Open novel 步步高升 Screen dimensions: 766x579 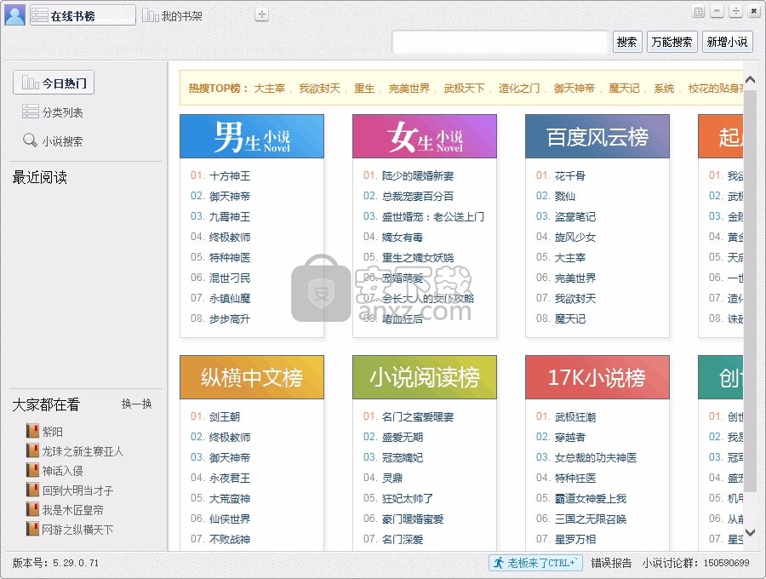click(x=230, y=319)
